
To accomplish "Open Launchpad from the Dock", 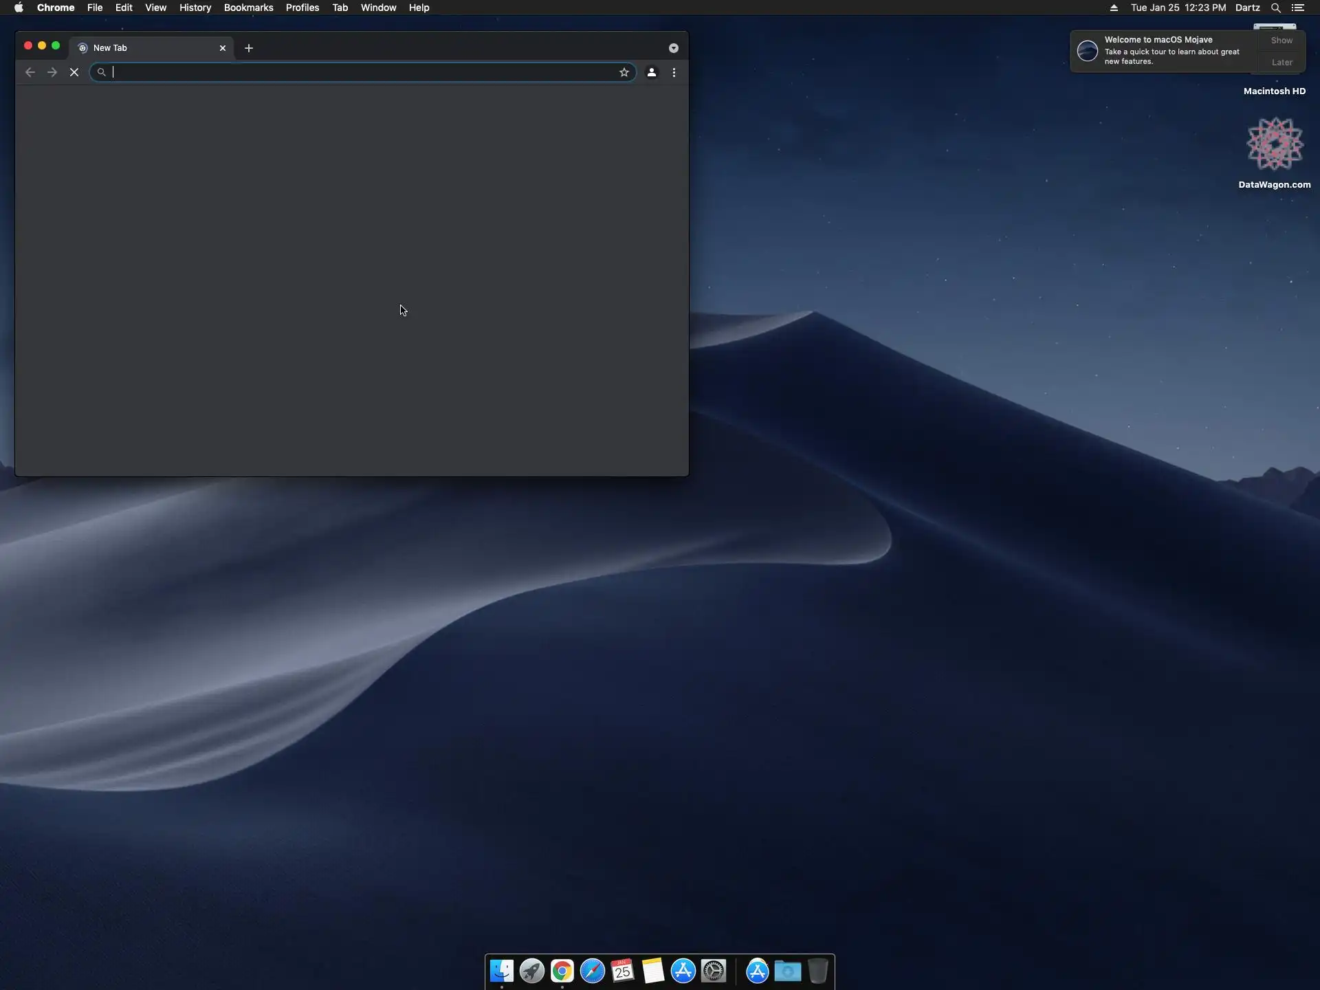I will pyautogui.click(x=531, y=971).
